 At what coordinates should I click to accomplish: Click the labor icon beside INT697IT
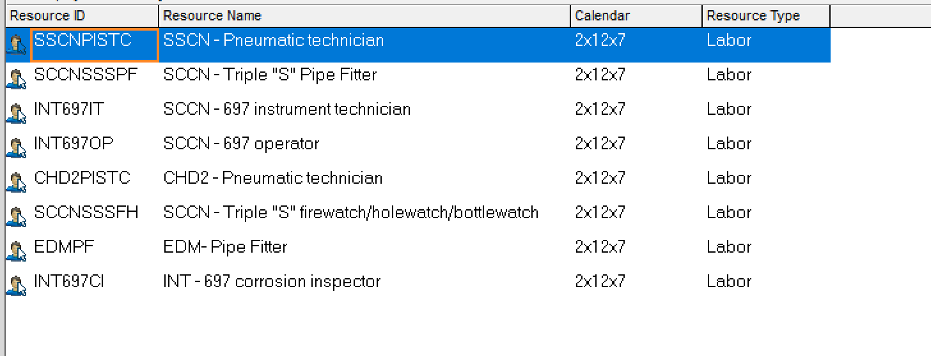[x=16, y=114]
